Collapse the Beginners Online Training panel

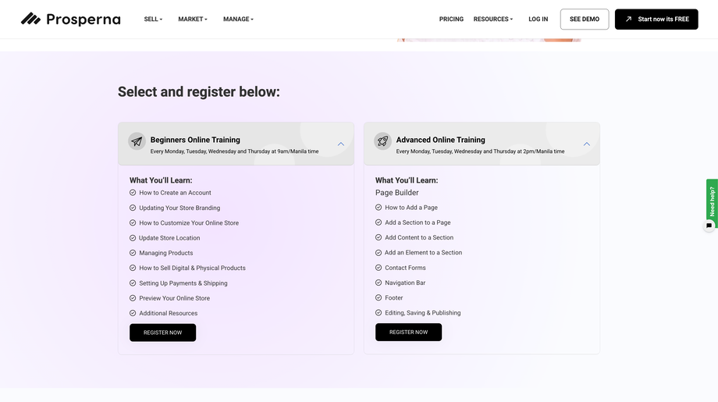coord(341,144)
